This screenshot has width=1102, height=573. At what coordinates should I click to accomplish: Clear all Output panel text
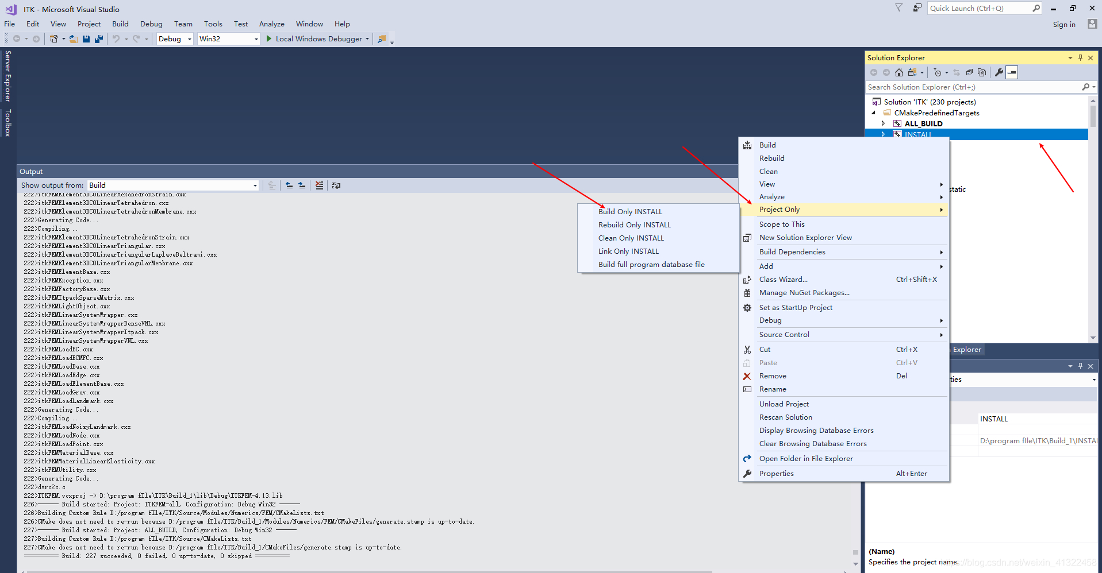[319, 185]
